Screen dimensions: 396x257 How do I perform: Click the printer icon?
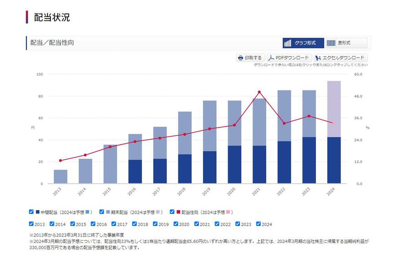pyautogui.click(x=241, y=58)
